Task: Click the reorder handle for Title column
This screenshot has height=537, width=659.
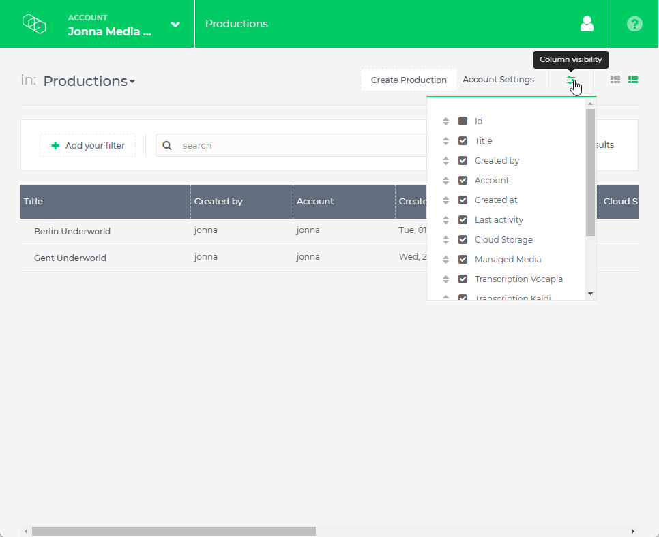Action: [x=446, y=141]
